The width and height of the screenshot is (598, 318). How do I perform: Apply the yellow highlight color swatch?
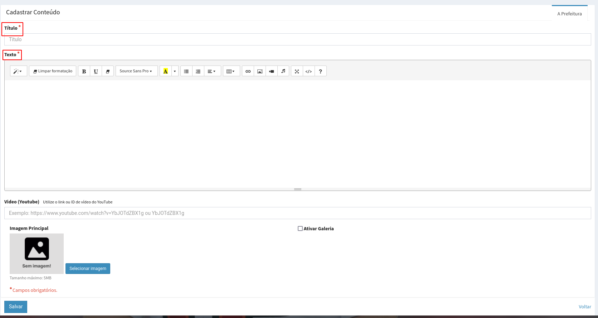166,71
